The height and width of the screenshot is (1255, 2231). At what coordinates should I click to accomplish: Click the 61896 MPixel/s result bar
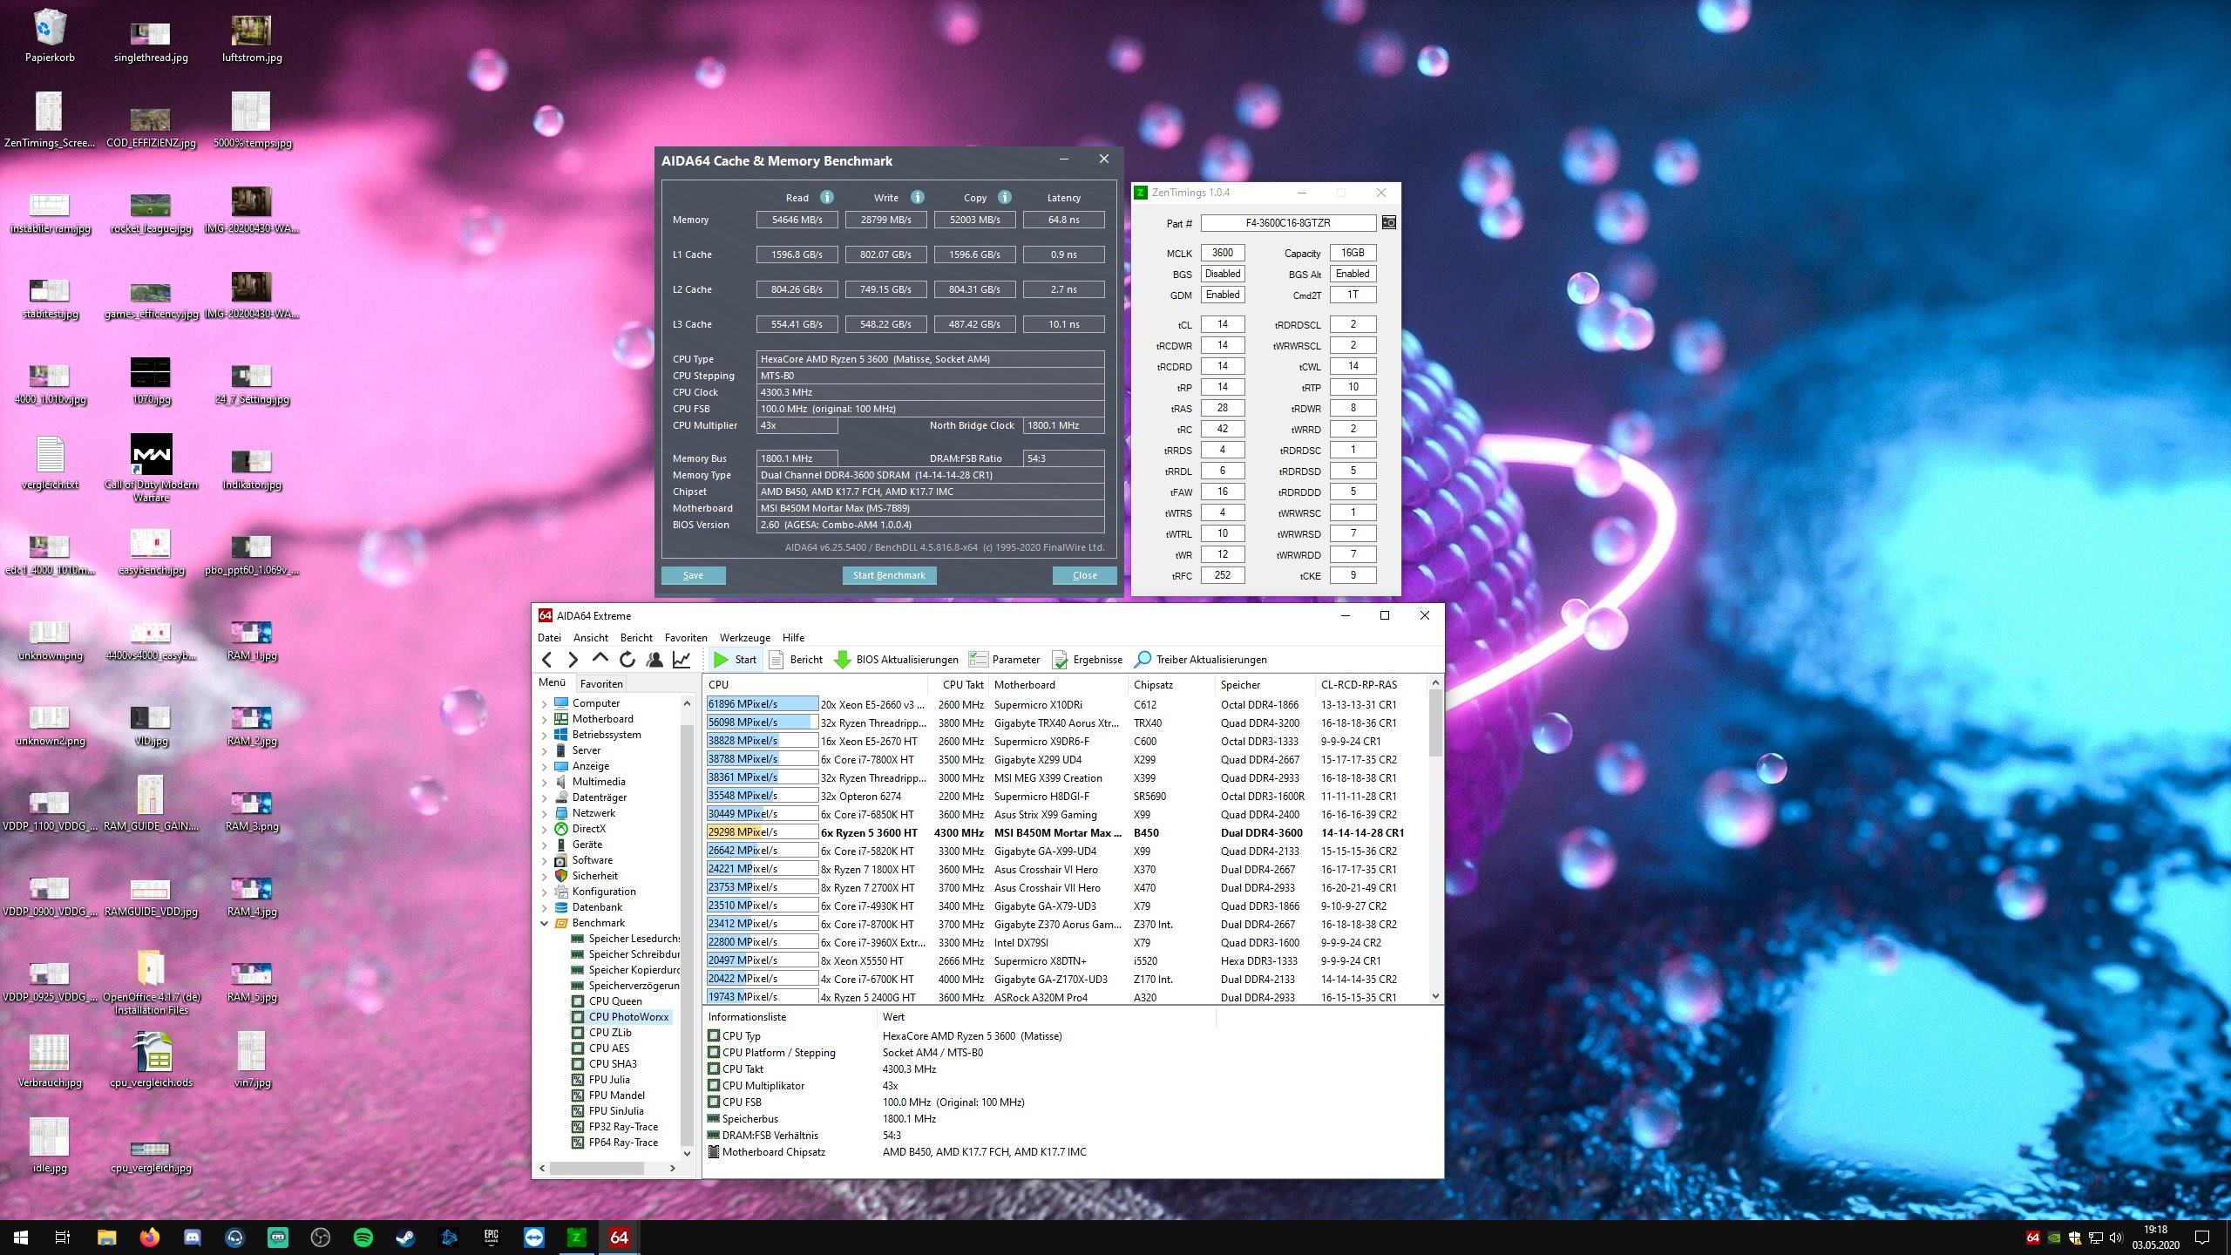pos(762,704)
